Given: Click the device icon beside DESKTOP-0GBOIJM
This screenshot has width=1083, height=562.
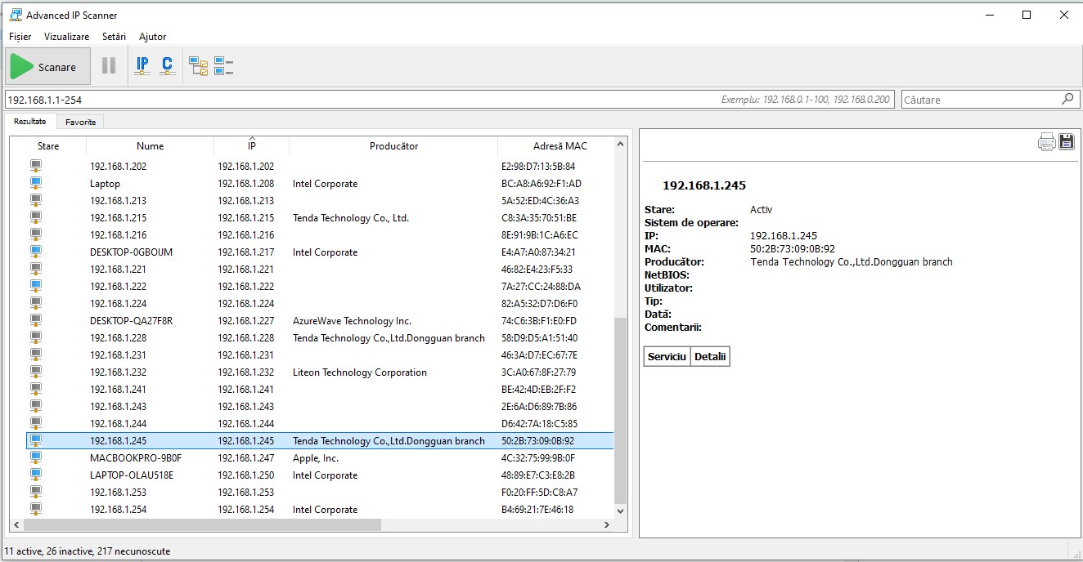Looking at the screenshot, I should tap(36, 252).
